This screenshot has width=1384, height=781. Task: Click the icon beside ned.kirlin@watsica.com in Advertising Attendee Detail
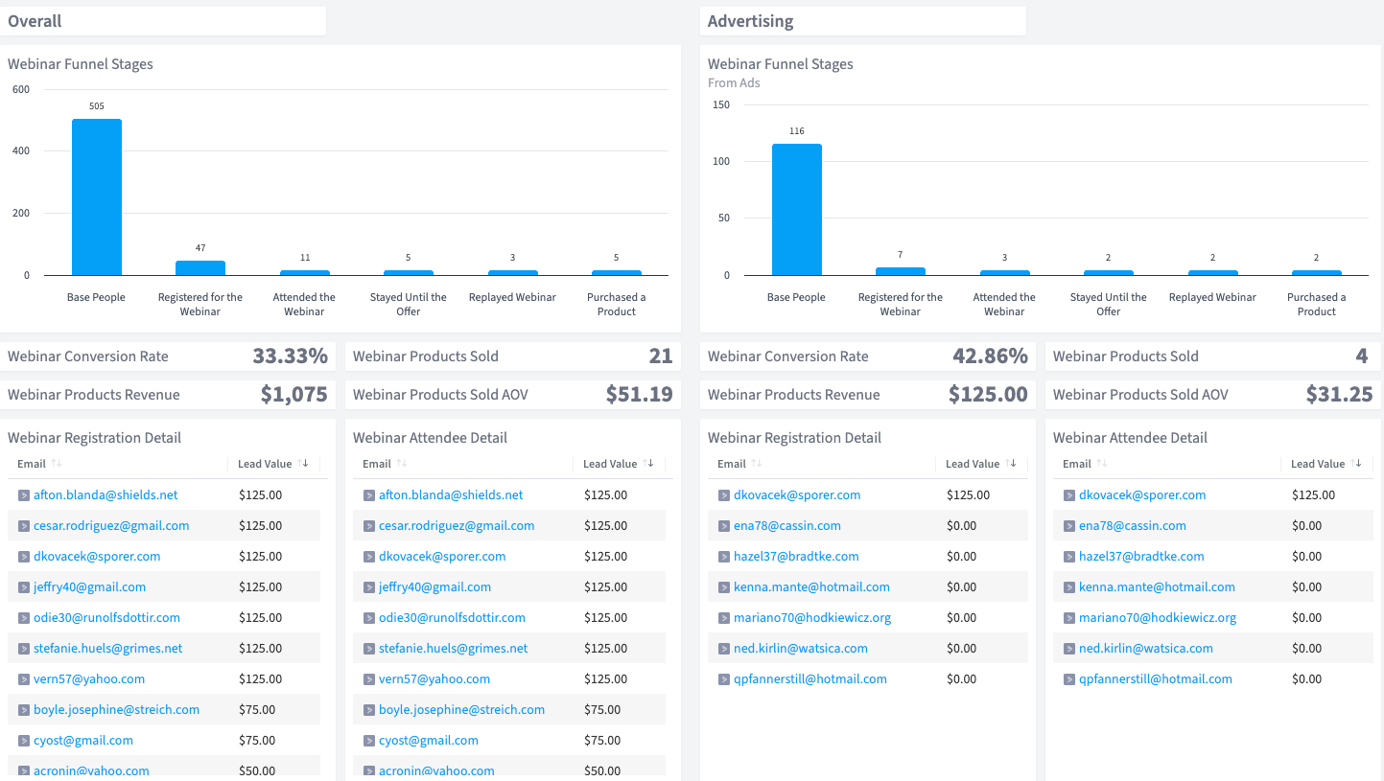click(x=1069, y=649)
